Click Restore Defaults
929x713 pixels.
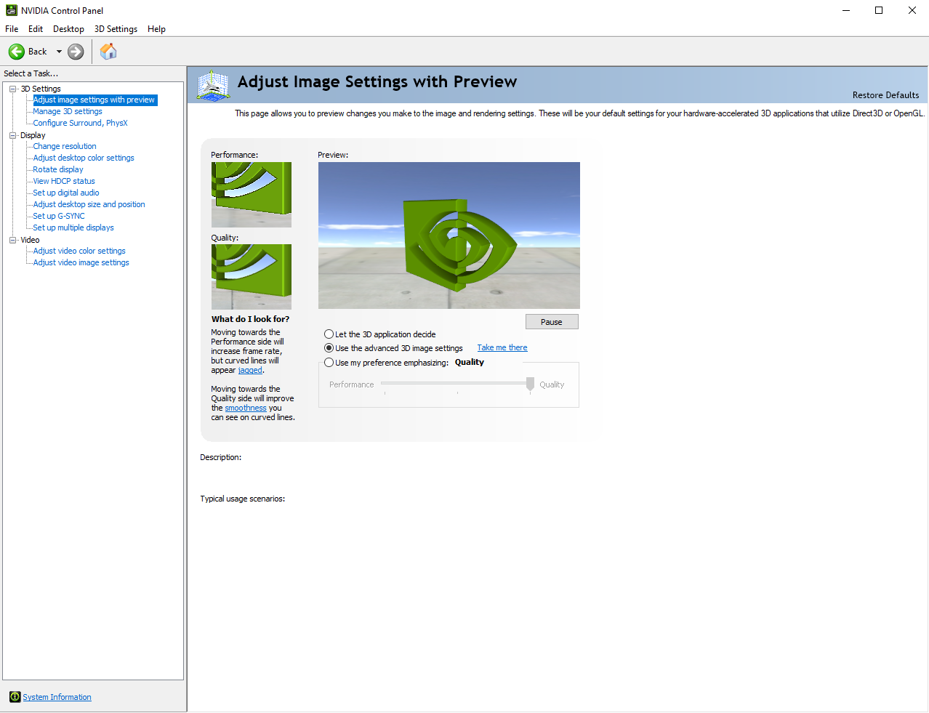click(885, 95)
